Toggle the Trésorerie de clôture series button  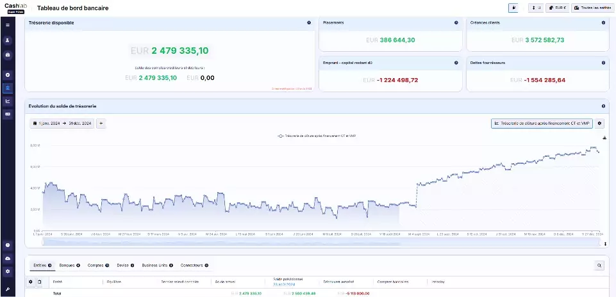tap(541, 124)
